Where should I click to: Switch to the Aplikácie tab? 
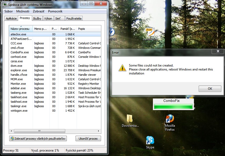point(11,18)
